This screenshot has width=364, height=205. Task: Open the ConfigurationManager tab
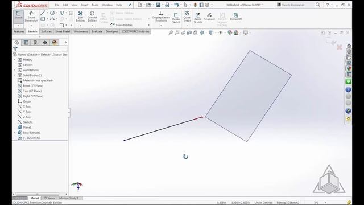[x=35, y=42]
